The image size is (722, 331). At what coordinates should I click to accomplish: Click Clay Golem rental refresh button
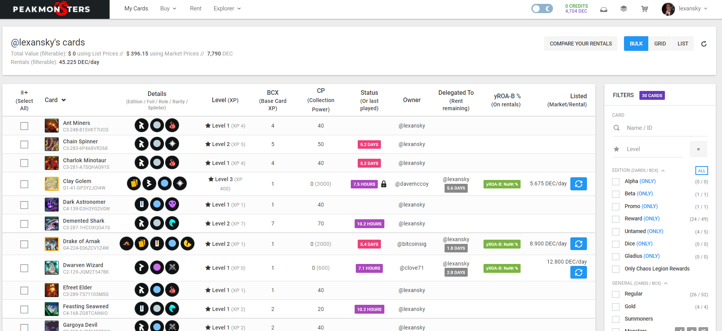tap(578, 184)
